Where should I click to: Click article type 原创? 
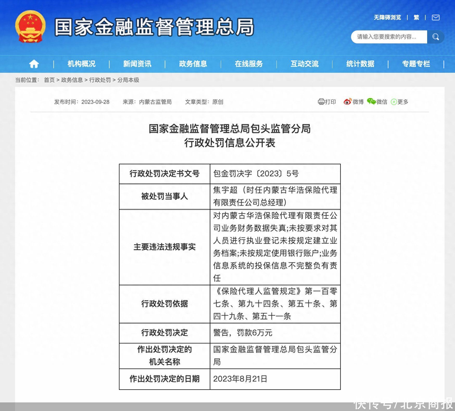coord(218,102)
